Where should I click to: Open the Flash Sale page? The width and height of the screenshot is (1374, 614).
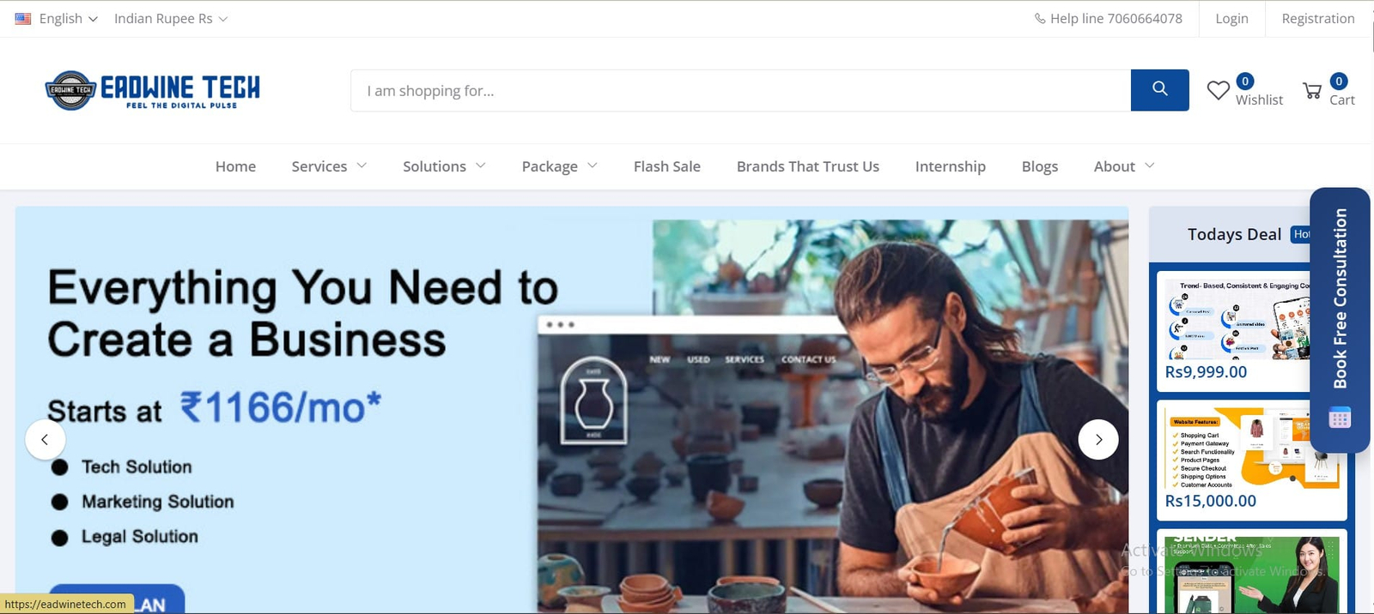click(x=667, y=166)
